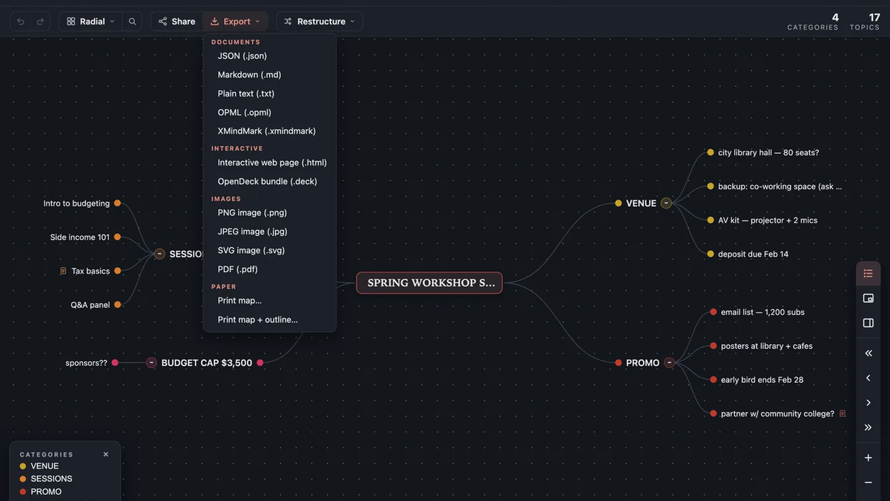890x501 pixels.
Task: Select topic 'early bird ends Feb 28'
Action: click(x=762, y=380)
